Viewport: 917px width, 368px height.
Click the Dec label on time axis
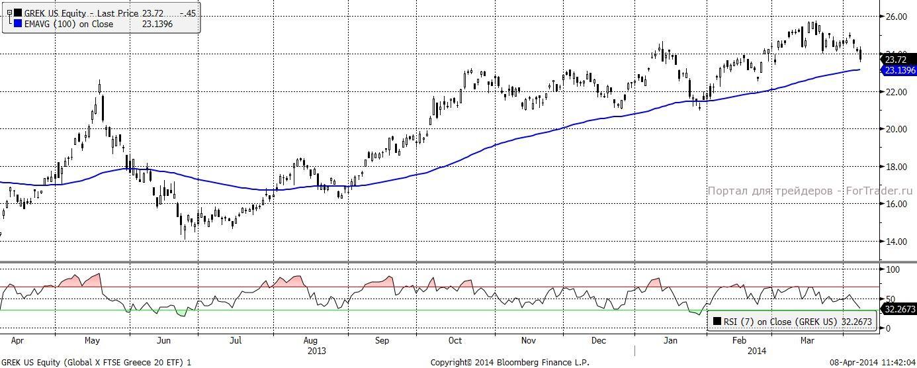click(599, 341)
